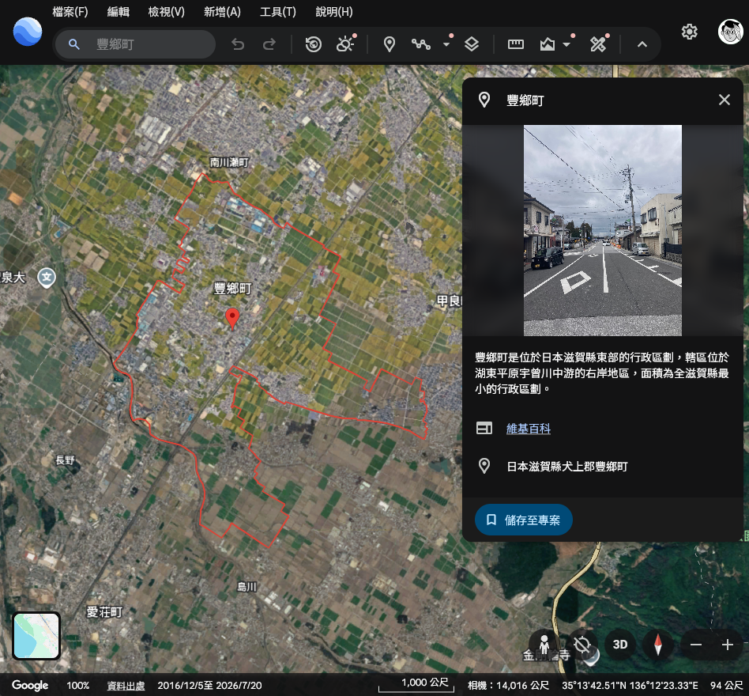Click the address 日本滋賀縣犬上郡豐鄉町
Image resolution: width=749 pixels, height=696 pixels.
pyautogui.click(x=567, y=466)
